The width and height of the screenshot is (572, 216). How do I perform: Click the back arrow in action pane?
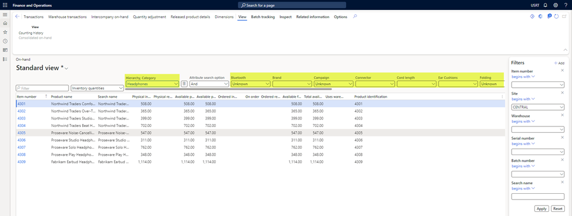[17, 16]
